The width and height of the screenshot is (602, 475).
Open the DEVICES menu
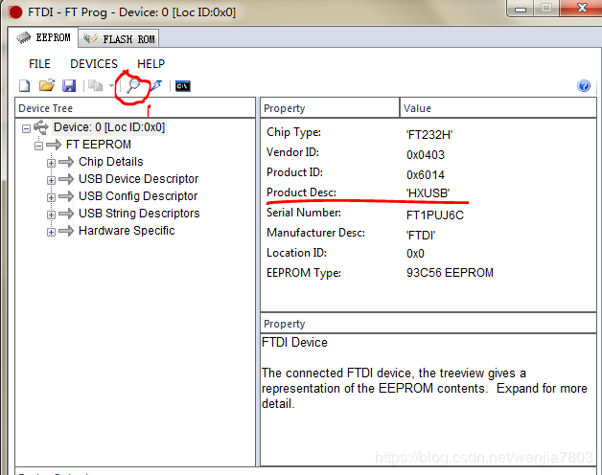pos(94,64)
